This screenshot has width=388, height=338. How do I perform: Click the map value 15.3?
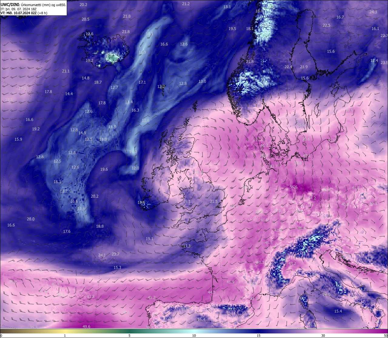tap(117, 267)
